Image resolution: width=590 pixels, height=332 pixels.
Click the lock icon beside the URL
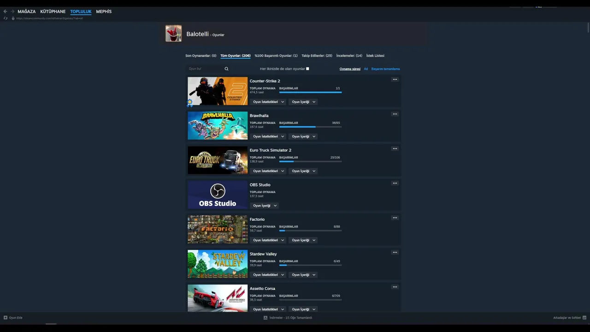click(13, 18)
